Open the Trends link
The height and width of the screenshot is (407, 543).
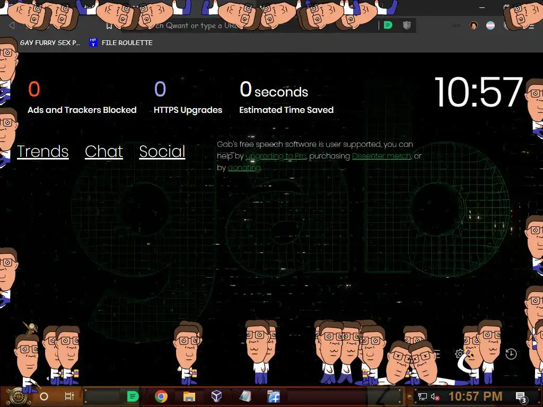coord(42,152)
